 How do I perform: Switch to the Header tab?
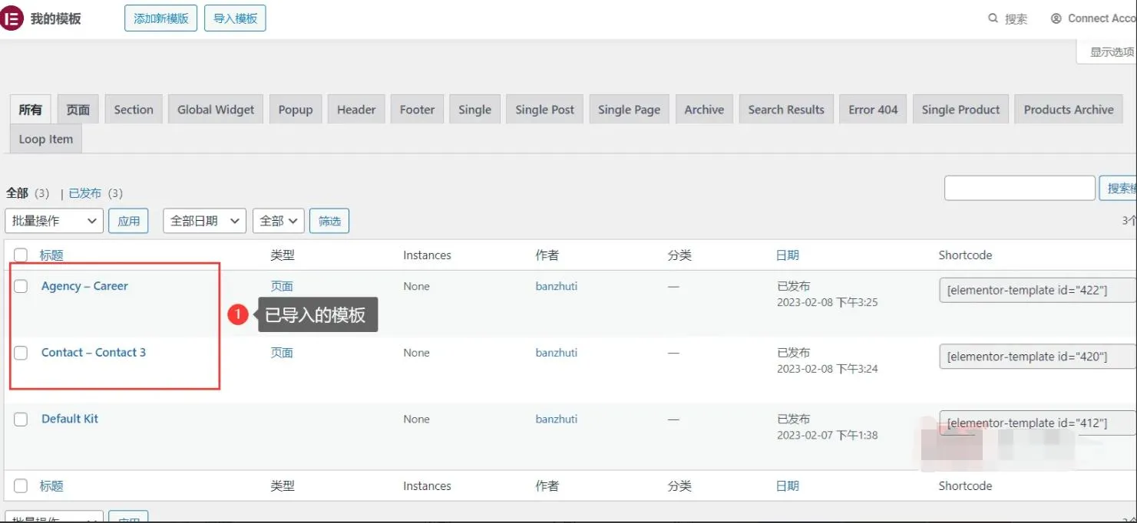[x=356, y=110]
